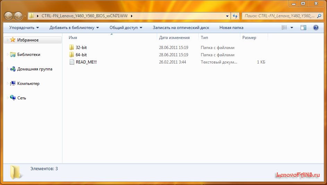Open the Упорядочить menu

(x=24, y=28)
